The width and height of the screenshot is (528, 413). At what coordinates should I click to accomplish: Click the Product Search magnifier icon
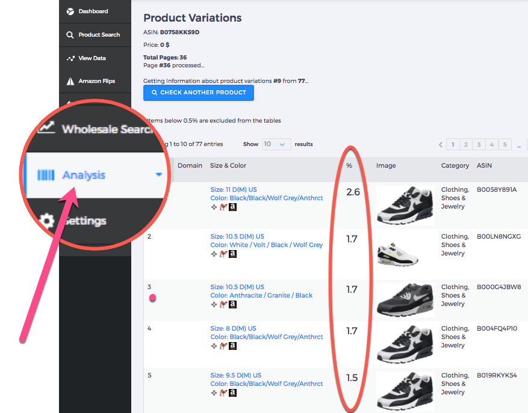coord(70,35)
